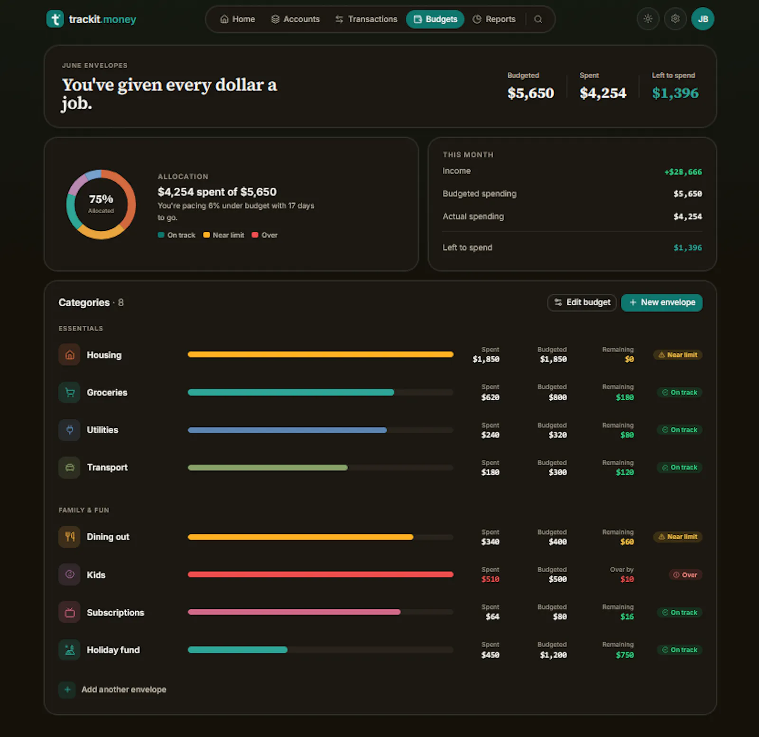Click the Holiday fund progress bar

pyautogui.click(x=321, y=650)
